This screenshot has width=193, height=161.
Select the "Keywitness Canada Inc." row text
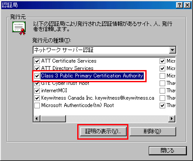[98, 98]
